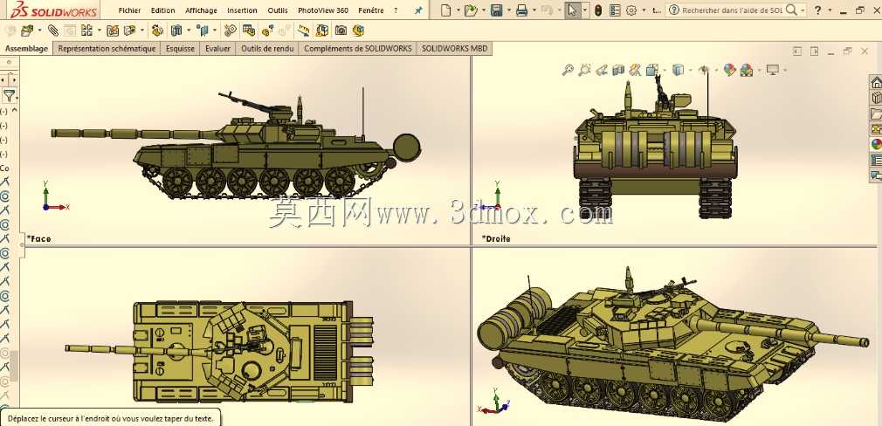Click Zoom to Fit in view toolbar

[x=568, y=70]
